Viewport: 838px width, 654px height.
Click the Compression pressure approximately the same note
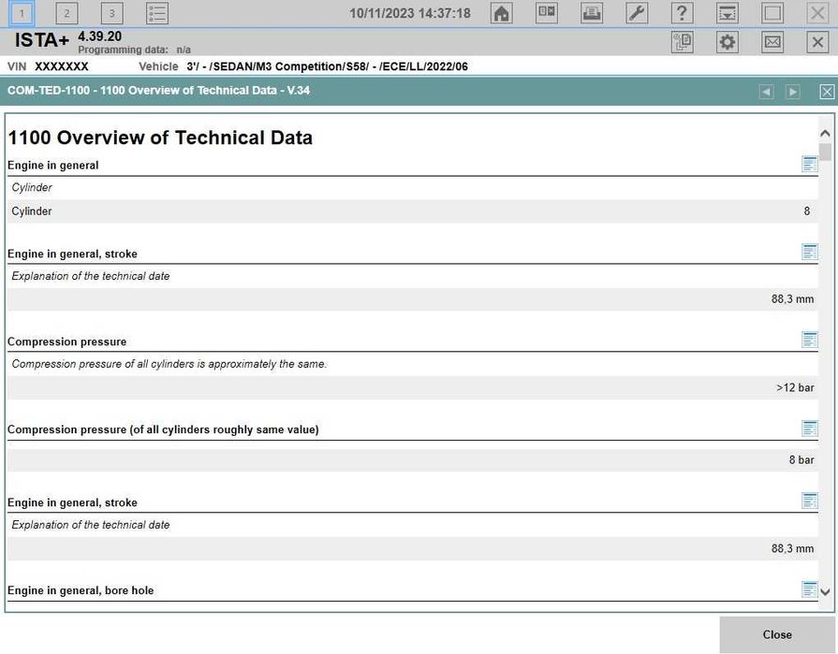(x=169, y=364)
